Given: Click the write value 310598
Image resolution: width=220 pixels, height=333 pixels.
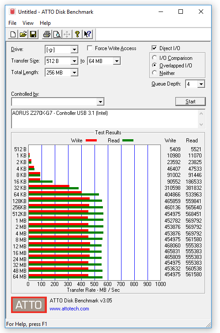Looking at the screenshot, I should 173,188.
